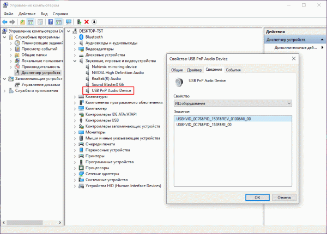Click the Help question mark toolbar icon
Viewport: 327px width, 234px height.
click(50, 22)
